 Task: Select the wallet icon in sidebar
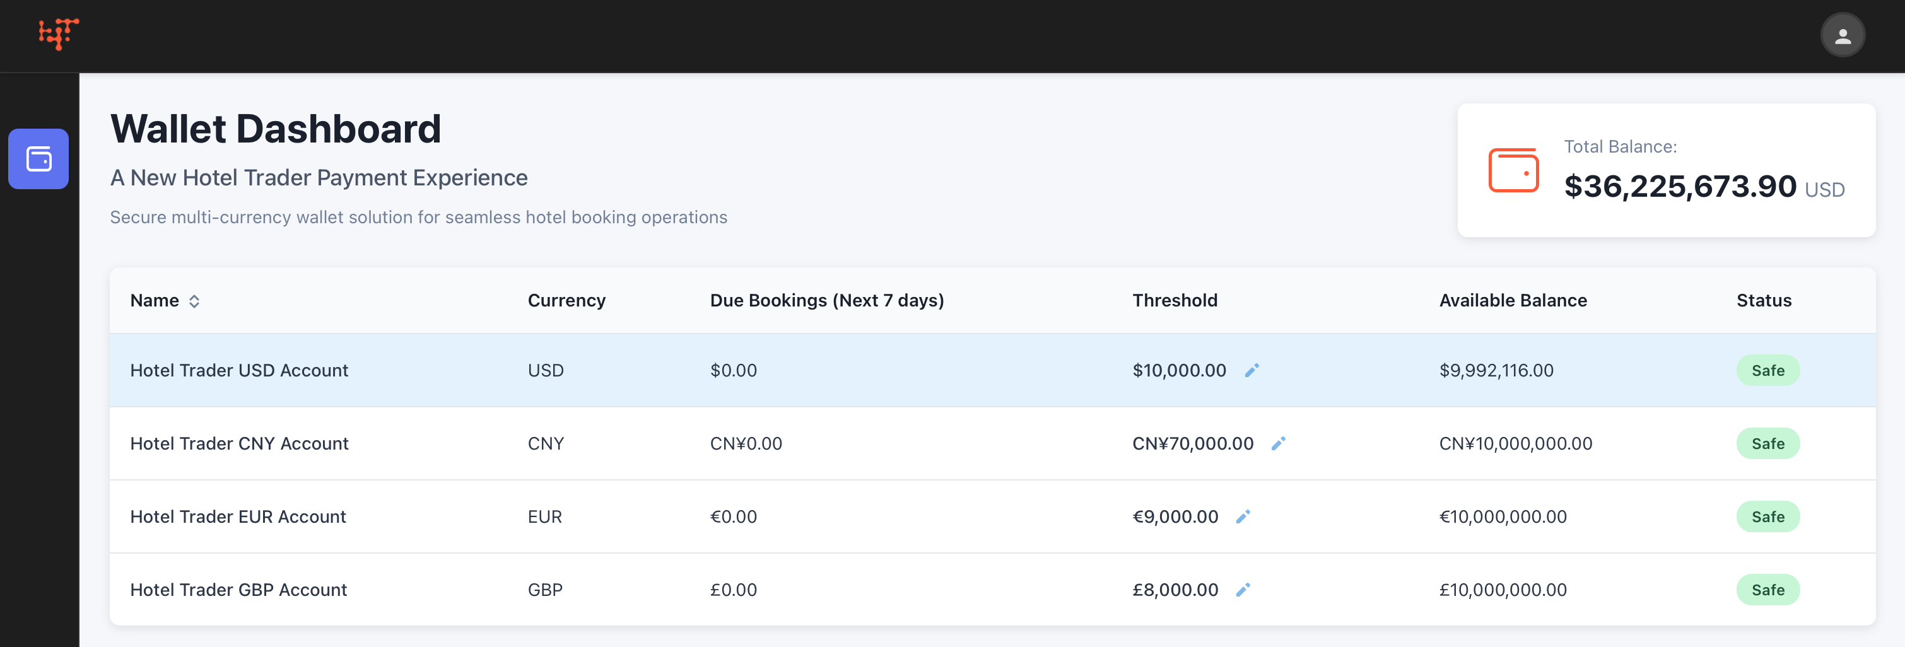pyautogui.click(x=38, y=159)
